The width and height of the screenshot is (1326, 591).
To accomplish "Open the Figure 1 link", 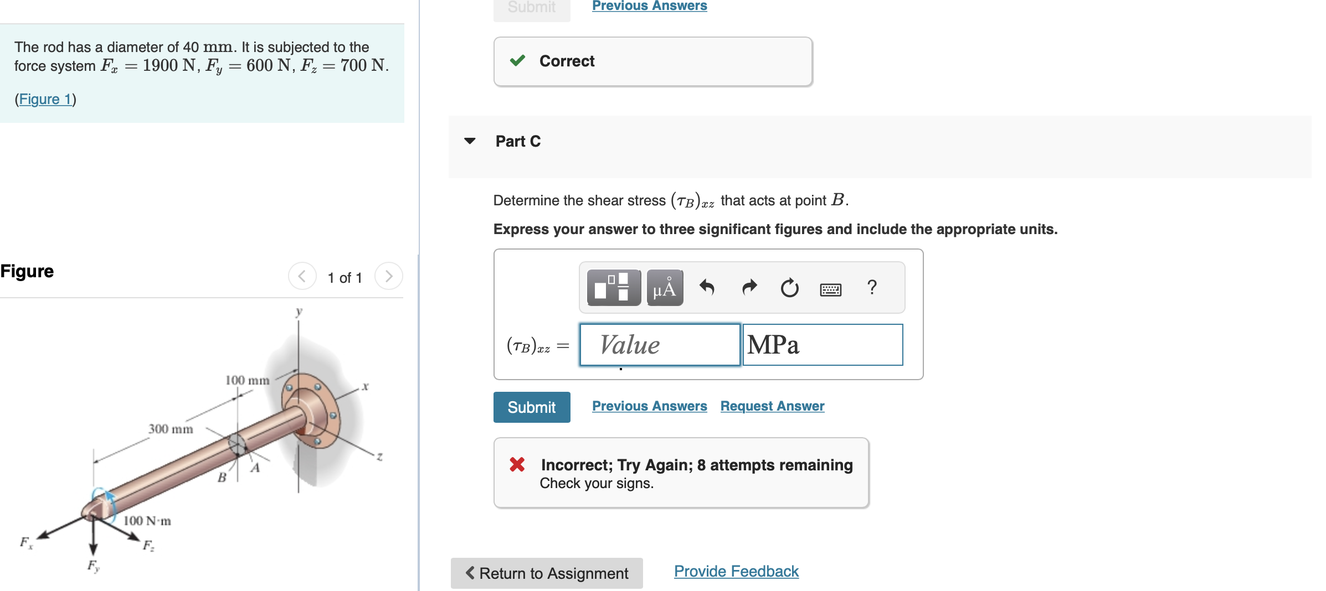I will click(45, 99).
